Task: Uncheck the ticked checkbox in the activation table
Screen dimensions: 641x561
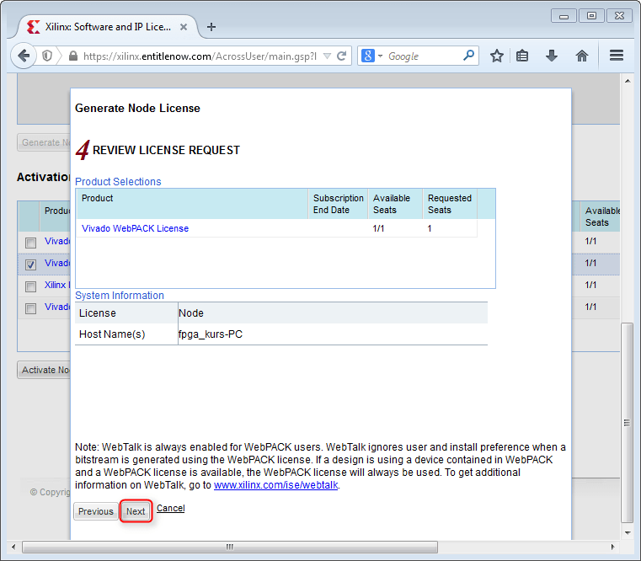Action: (x=31, y=264)
